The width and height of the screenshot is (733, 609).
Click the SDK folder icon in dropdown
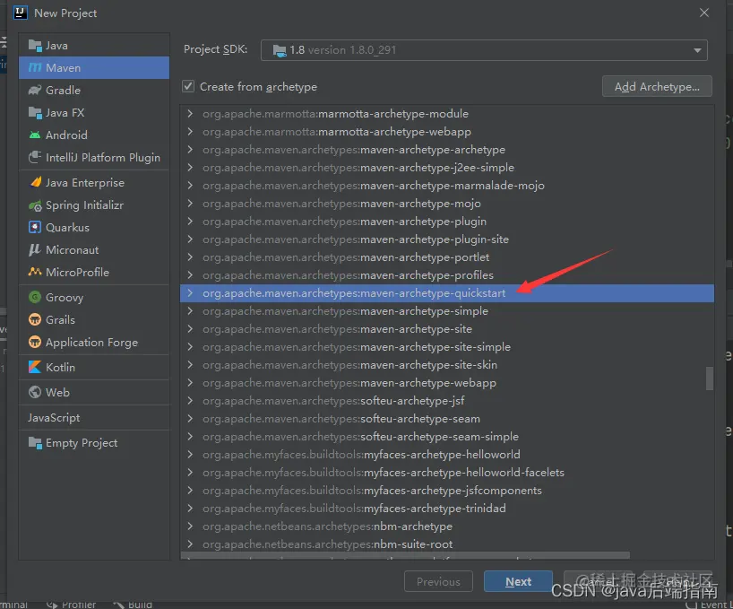280,50
